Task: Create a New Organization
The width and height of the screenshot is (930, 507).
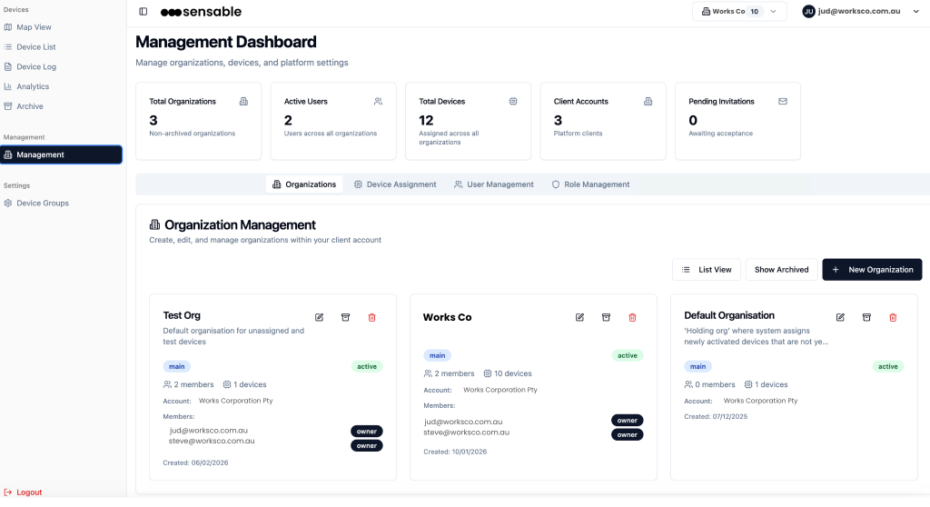Action: [x=872, y=270]
